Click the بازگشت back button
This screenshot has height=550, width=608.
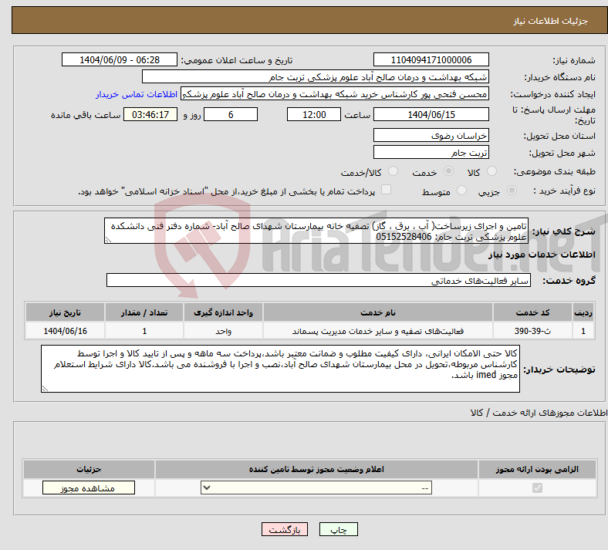(x=285, y=529)
